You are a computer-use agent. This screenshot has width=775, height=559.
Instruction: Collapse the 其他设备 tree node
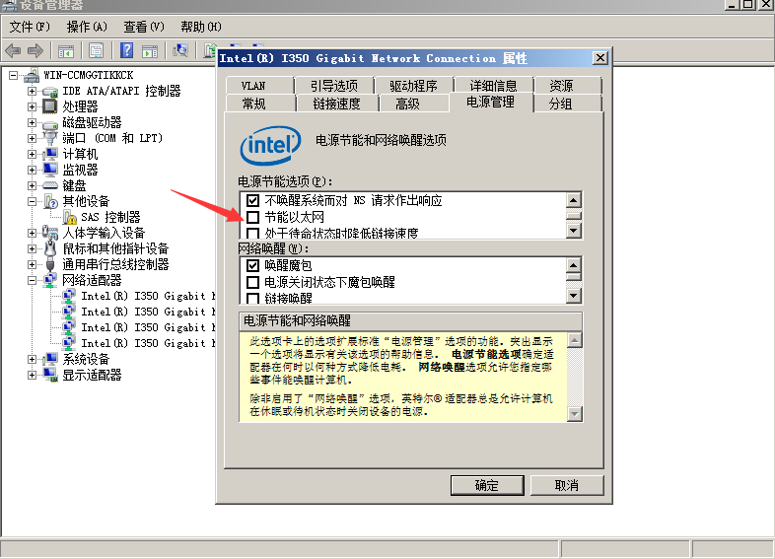click(32, 202)
